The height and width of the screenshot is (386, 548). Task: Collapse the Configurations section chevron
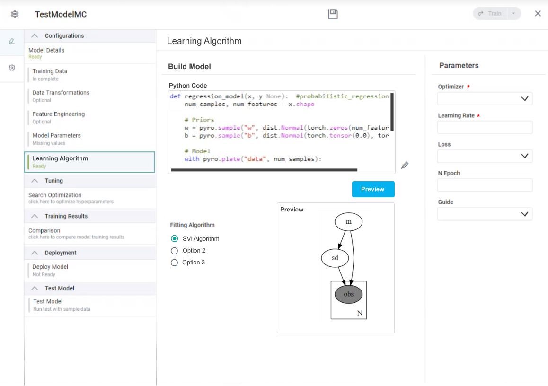(35, 36)
